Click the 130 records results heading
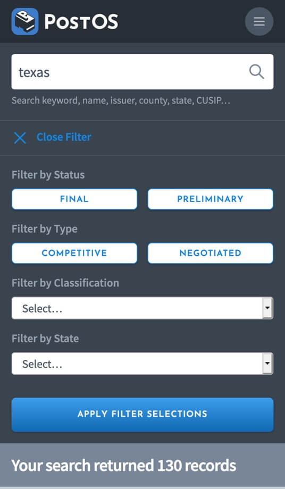 (x=124, y=466)
